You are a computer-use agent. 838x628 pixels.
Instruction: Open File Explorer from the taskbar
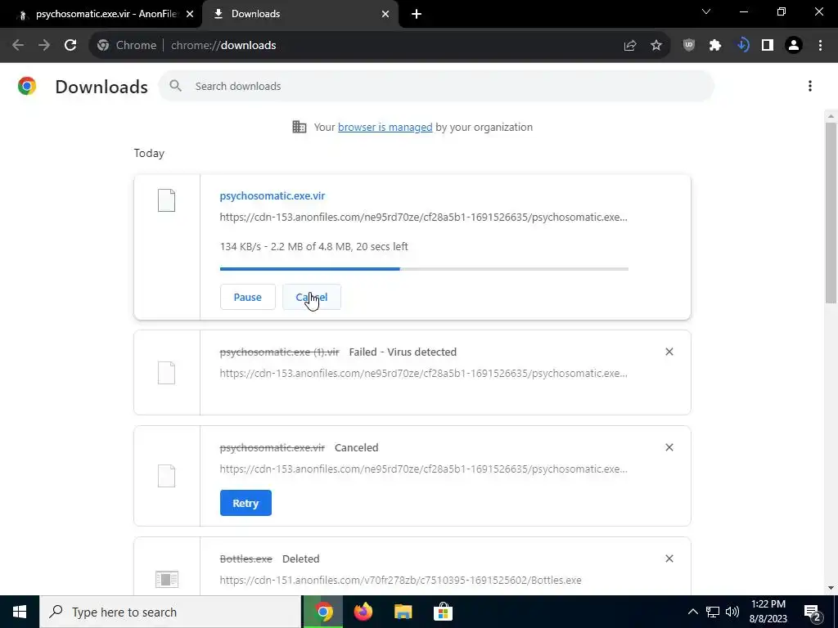tap(403, 612)
